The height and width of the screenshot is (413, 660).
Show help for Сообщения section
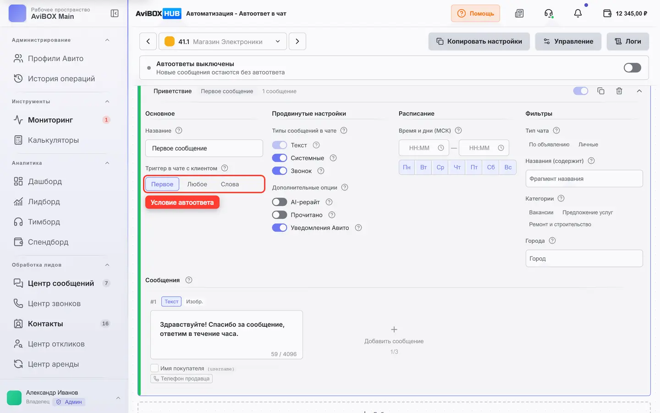point(189,280)
